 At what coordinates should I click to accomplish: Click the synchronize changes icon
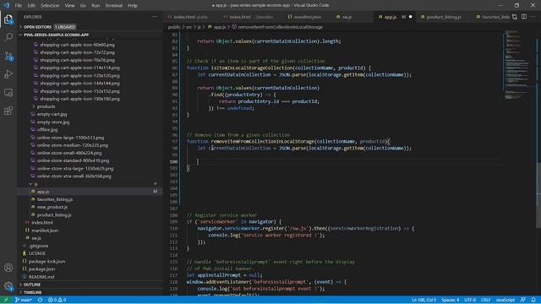coord(40,300)
